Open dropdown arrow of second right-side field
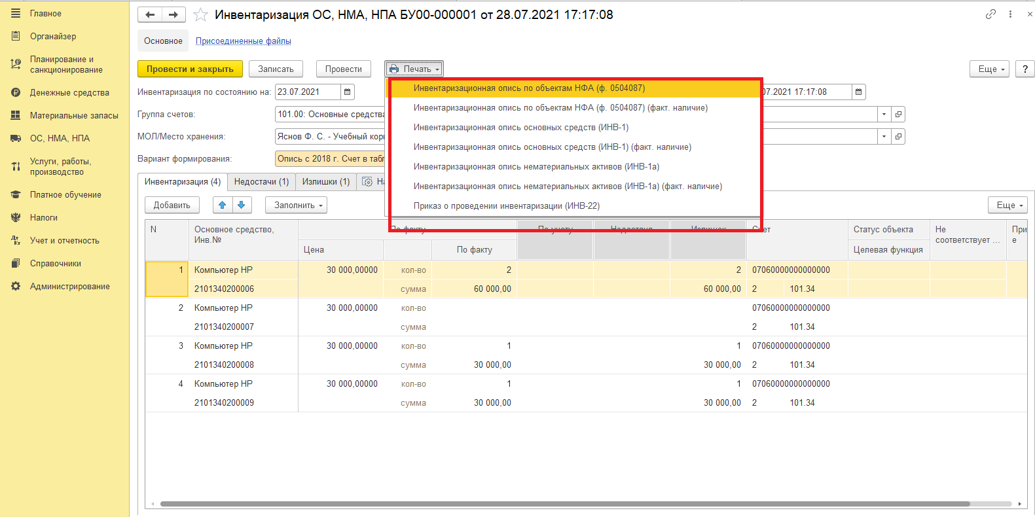The image size is (1035, 517). point(884,136)
